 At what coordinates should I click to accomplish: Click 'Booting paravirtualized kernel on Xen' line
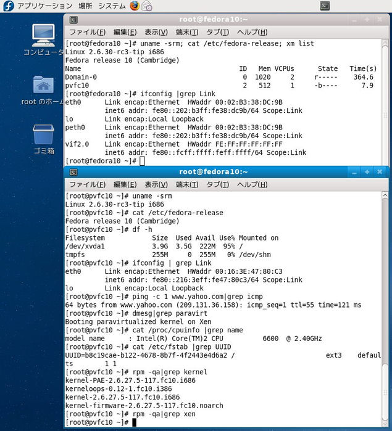(138, 322)
